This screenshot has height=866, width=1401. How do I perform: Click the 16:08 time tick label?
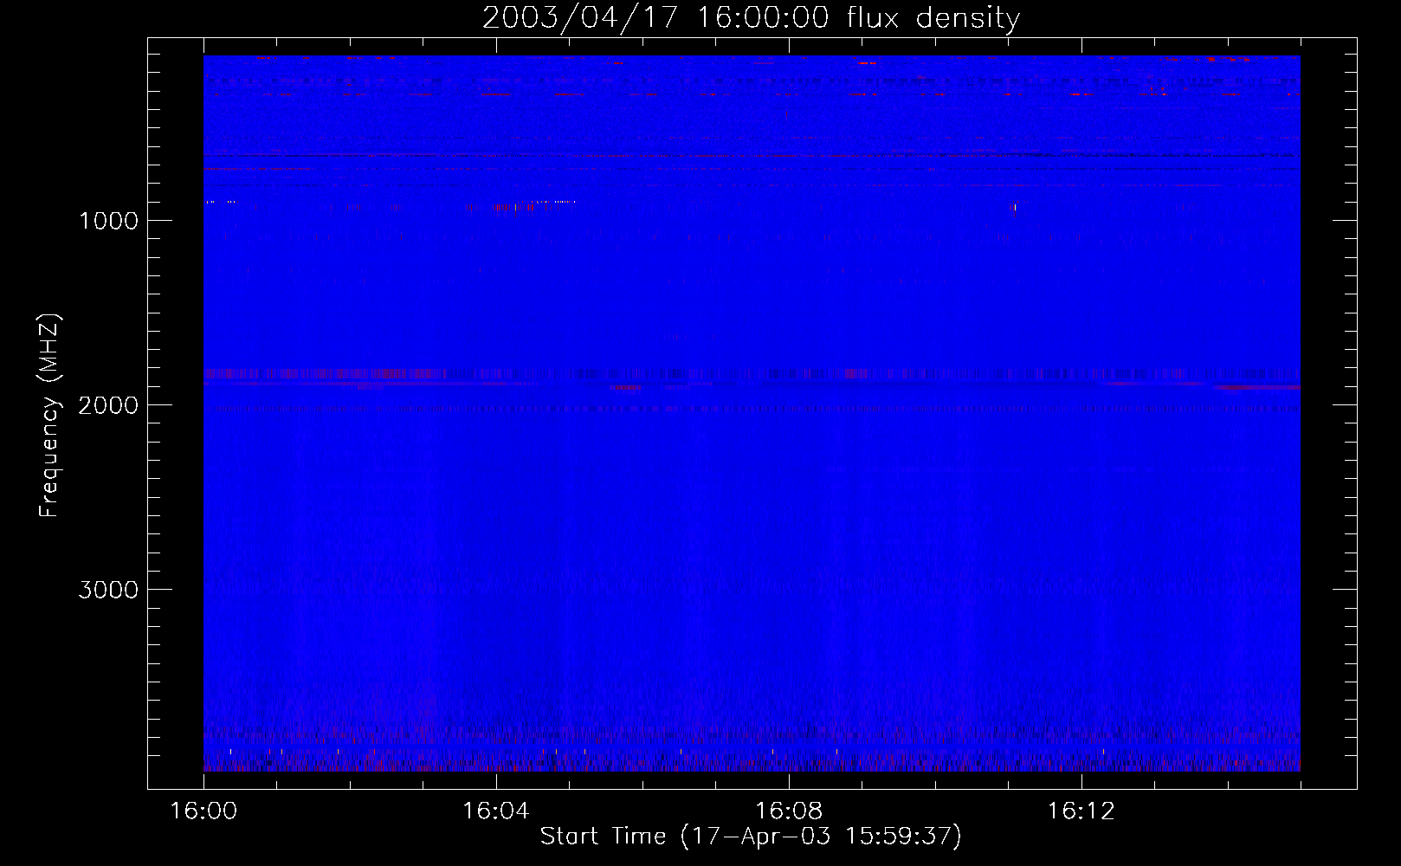coord(789,811)
